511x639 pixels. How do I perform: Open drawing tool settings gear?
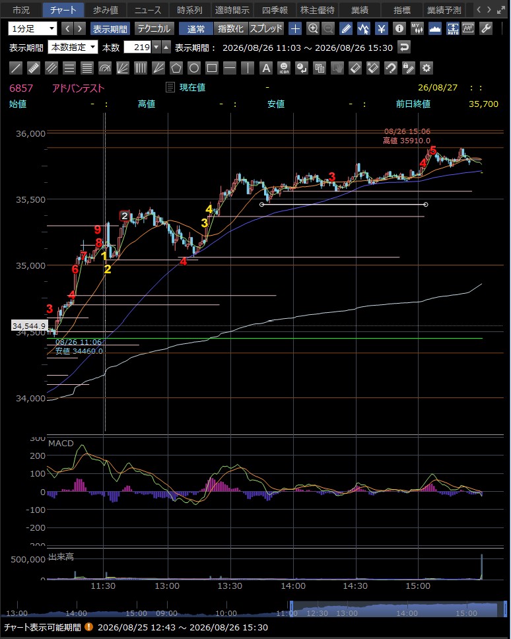click(426, 68)
